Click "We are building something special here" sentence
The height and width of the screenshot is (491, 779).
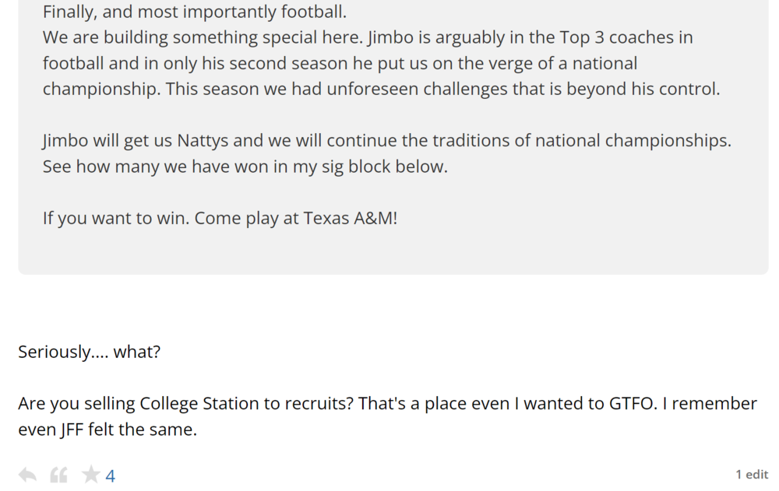(x=195, y=37)
